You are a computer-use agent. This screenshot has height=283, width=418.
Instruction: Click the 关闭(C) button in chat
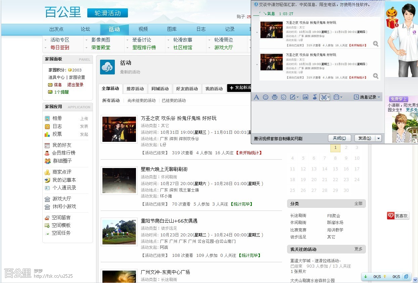coord(339,138)
